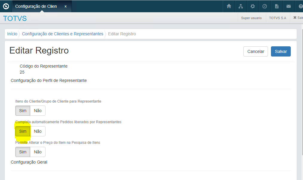Screen dimensions: 303x180
Task: Open the settings gear icon in the top bar
Action: click(x=253, y=6)
